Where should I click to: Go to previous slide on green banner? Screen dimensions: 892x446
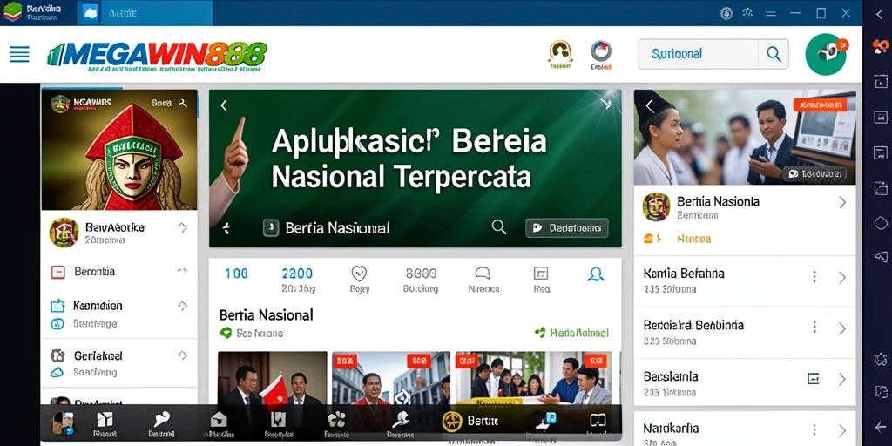click(224, 105)
